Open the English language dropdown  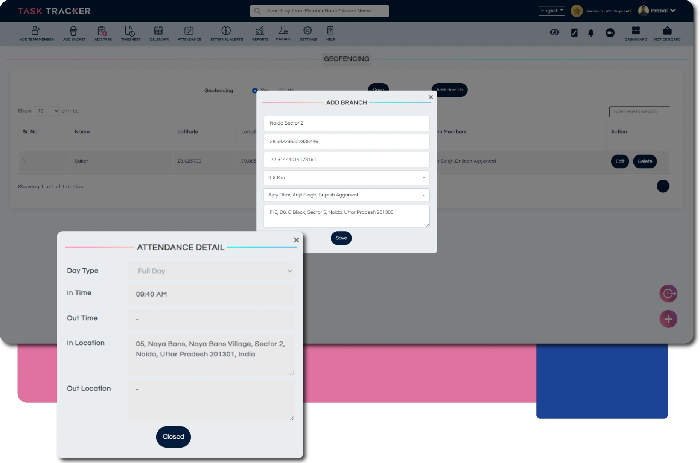tap(552, 11)
